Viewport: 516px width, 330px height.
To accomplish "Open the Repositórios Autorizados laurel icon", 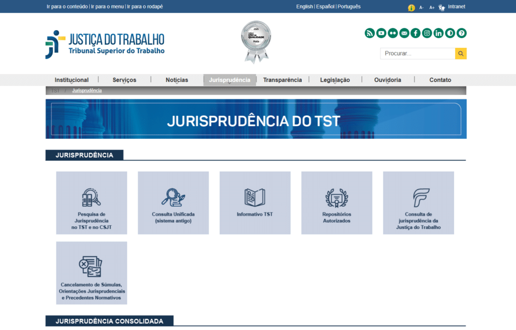I will (x=337, y=198).
